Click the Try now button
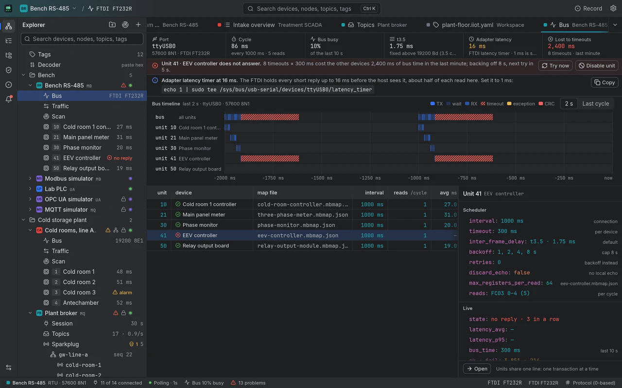This screenshot has height=388, width=622. pyautogui.click(x=555, y=65)
